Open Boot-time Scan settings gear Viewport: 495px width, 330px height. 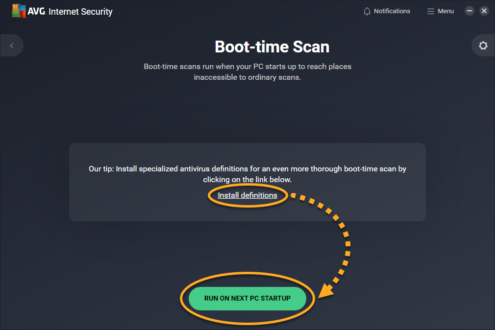483,46
